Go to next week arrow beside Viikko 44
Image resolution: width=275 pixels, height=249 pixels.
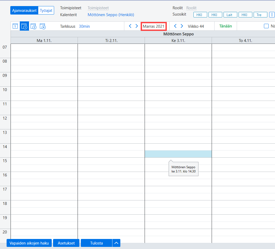coord(182,26)
